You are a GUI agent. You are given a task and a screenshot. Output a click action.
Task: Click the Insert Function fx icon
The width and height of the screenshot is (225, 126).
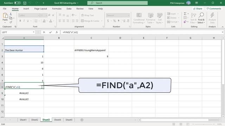click(x=57, y=32)
